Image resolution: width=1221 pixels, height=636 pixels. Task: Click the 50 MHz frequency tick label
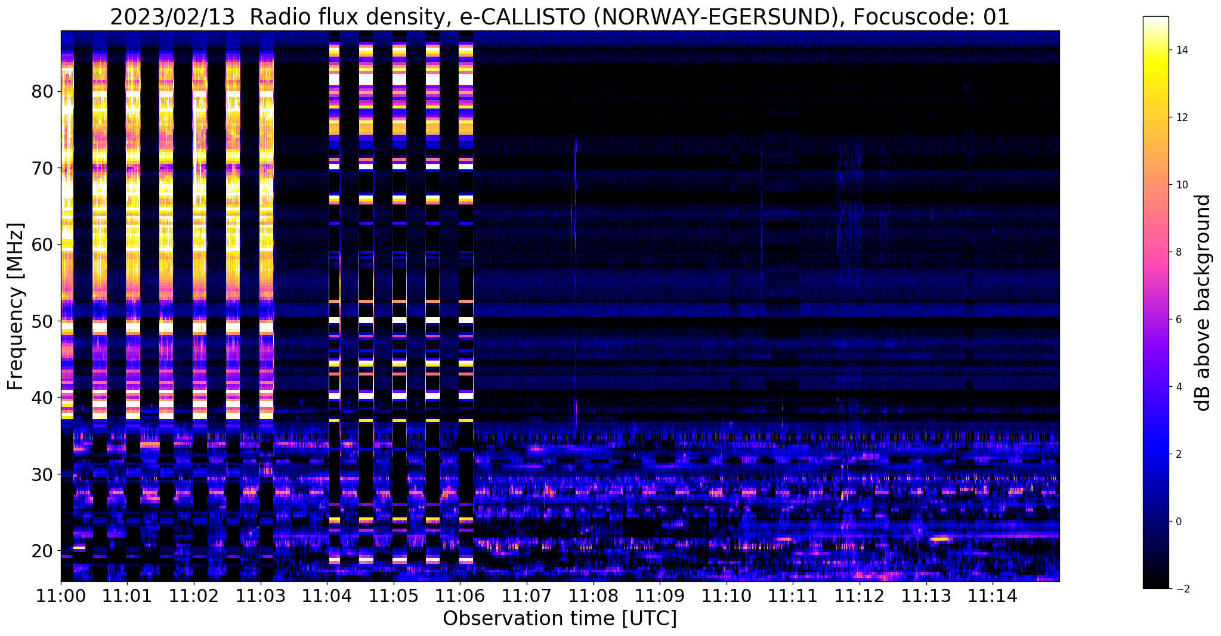tap(42, 321)
